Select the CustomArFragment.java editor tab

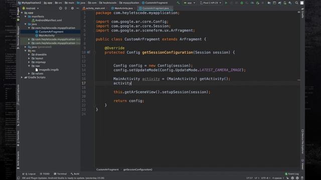tap(154, 8)
